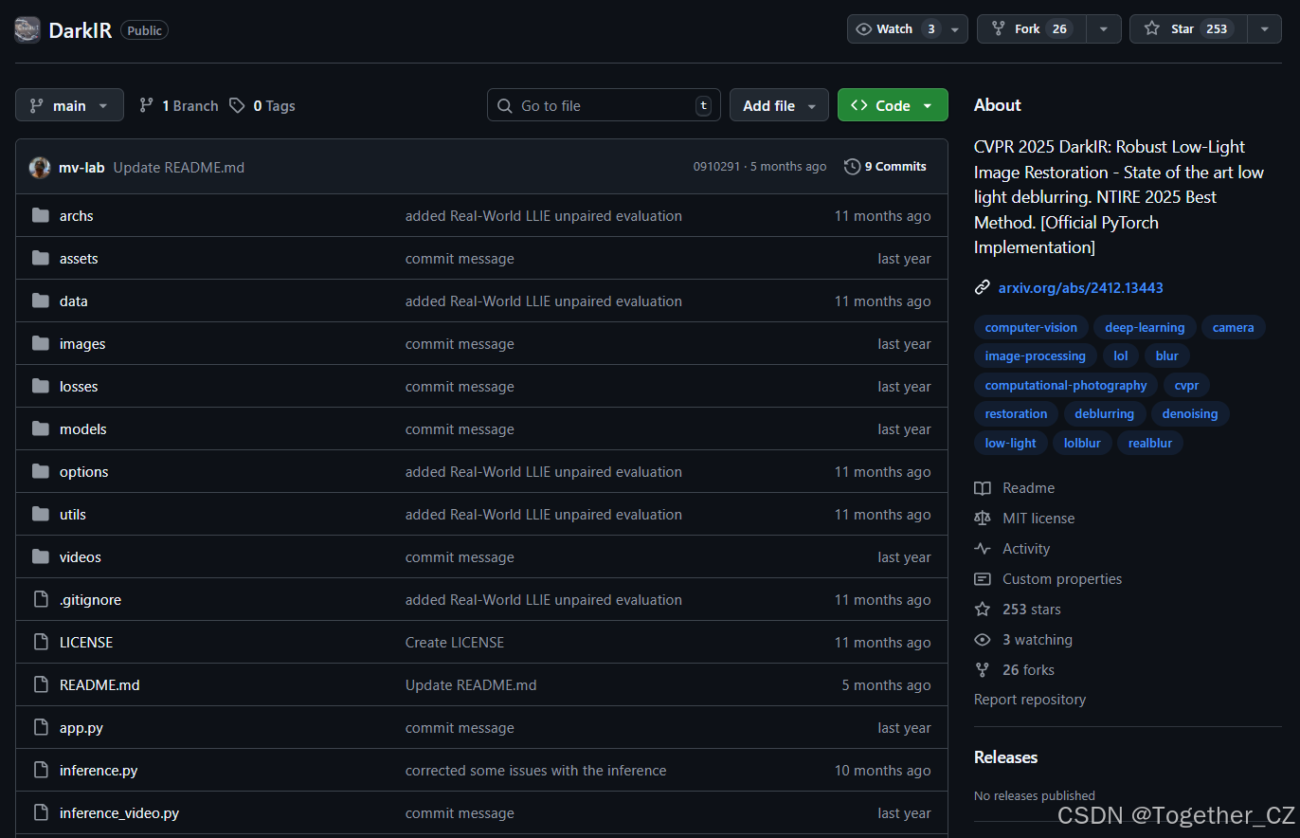Image resolution: width=1300 pixels, height=838 pixels.
Task: View the 9 Commits history
Action: [x=885, y=167]
